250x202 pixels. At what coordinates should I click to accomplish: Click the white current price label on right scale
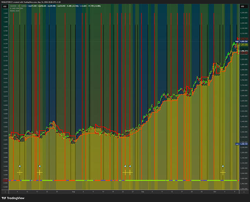(x=244, y=51)
